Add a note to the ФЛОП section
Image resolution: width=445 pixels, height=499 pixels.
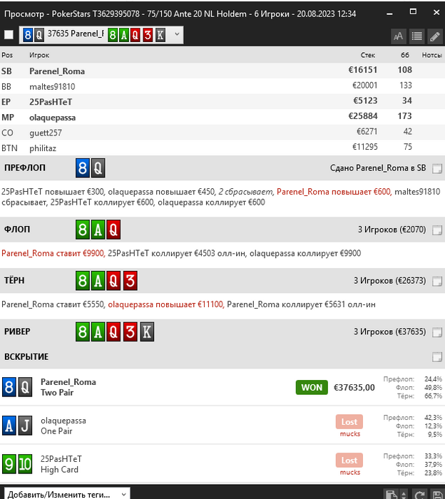[x=437, y=230]
